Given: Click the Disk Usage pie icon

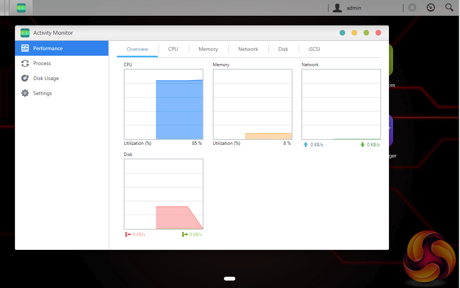Looking at the screenshot, I should coord(25,78).
